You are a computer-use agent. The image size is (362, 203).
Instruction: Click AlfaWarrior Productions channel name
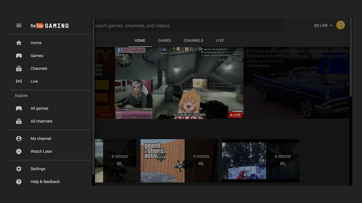(x=264, y=61)
